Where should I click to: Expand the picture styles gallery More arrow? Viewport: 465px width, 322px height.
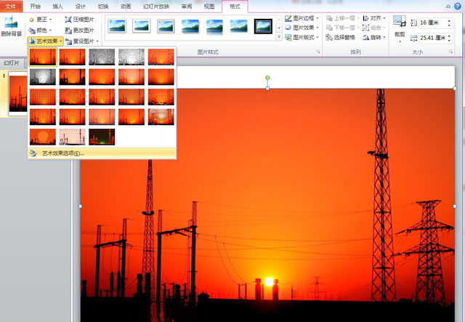click(x=279, y=37)
